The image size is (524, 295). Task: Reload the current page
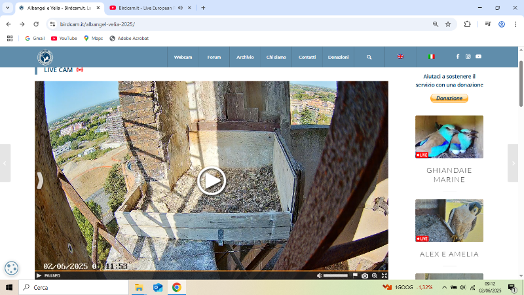point(36,24)
